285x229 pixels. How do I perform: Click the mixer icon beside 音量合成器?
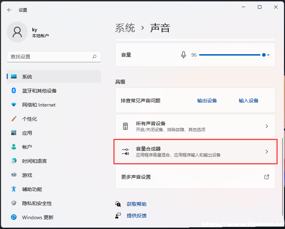pyautogui.click(x=125, y=152)
